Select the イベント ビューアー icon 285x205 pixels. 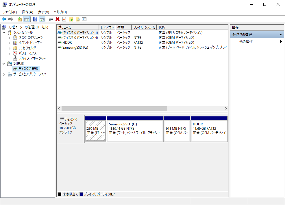pos(15,43)
